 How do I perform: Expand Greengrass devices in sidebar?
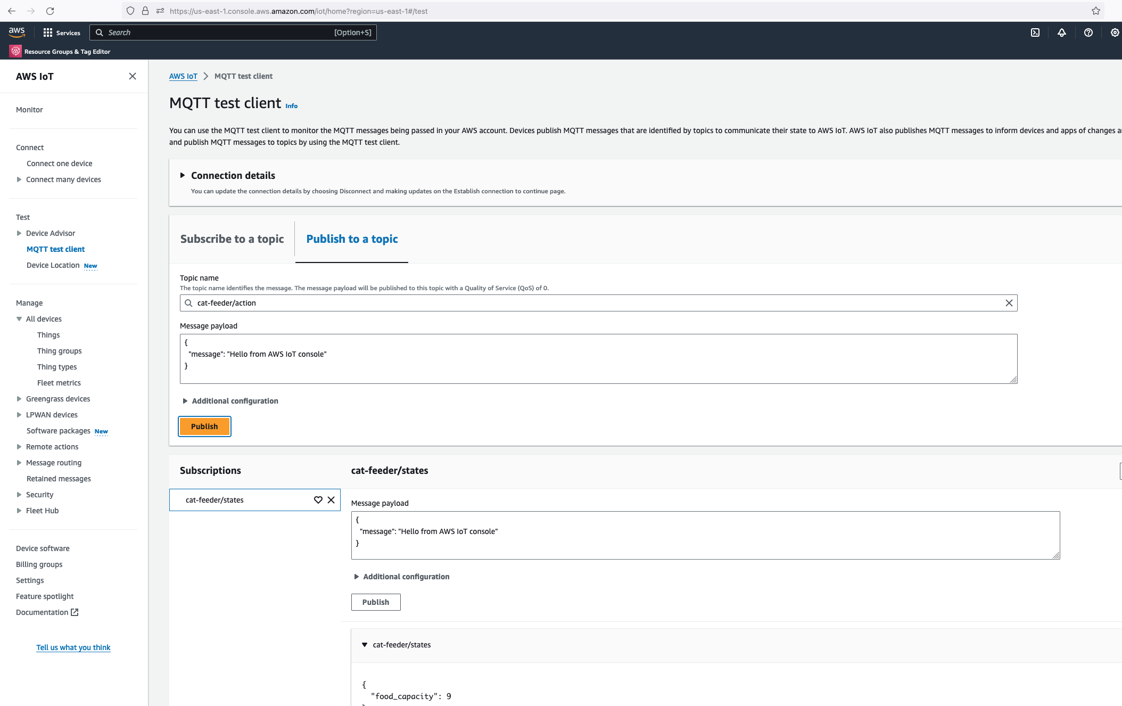(19, 399)
